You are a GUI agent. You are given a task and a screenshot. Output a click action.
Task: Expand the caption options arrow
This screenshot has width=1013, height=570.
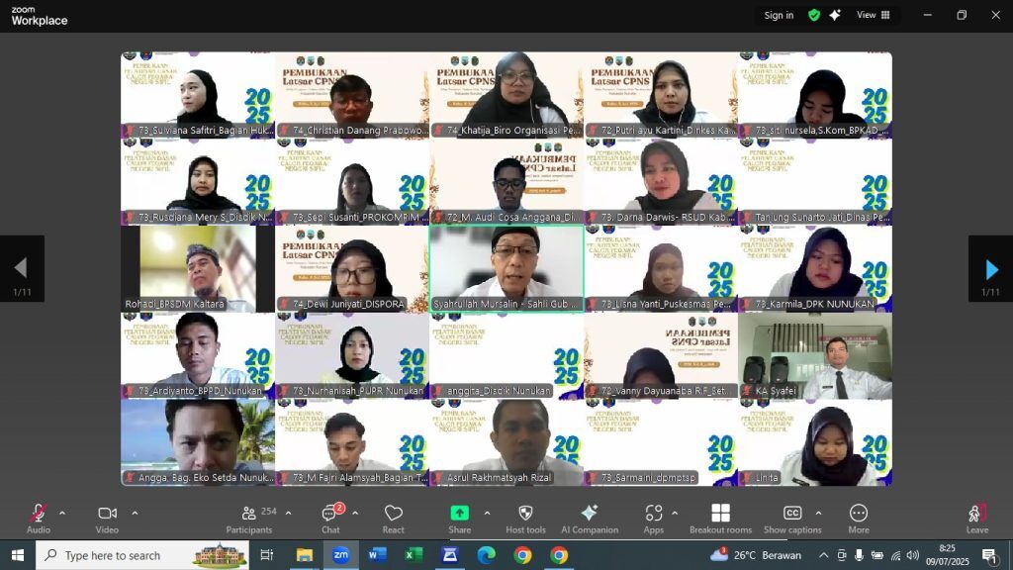pos(818,513)
